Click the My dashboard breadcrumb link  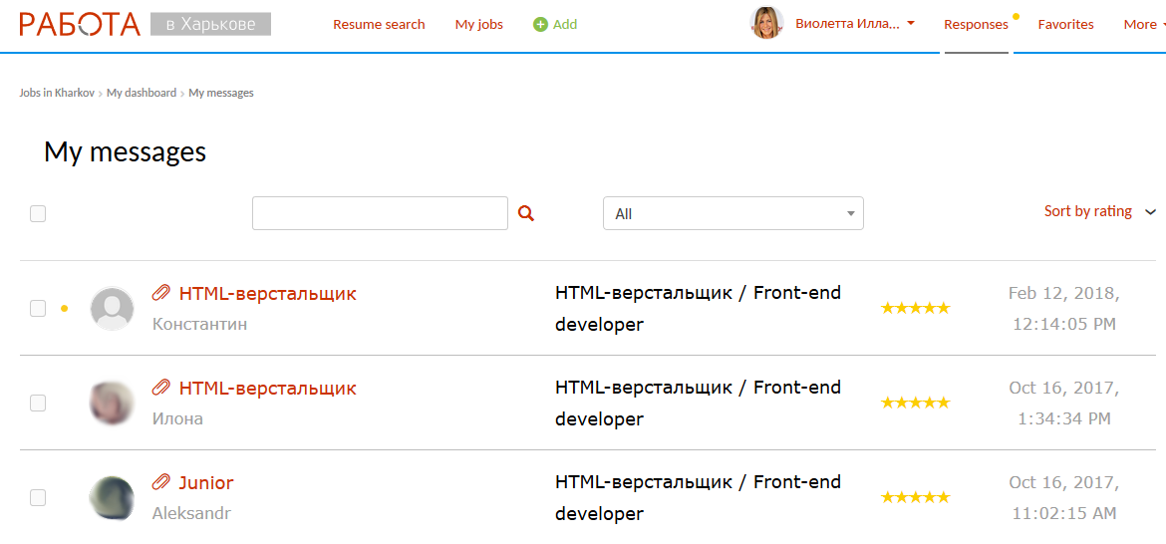[141, 93]
